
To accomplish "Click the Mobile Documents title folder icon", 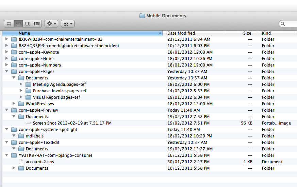I will (x=142, y=16).
